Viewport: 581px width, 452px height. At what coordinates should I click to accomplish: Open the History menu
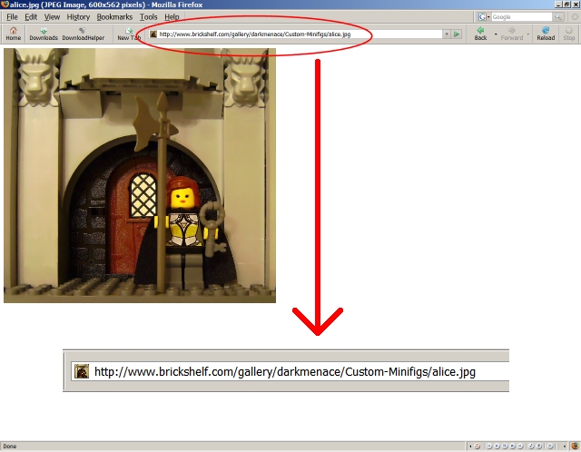[78, 17]
